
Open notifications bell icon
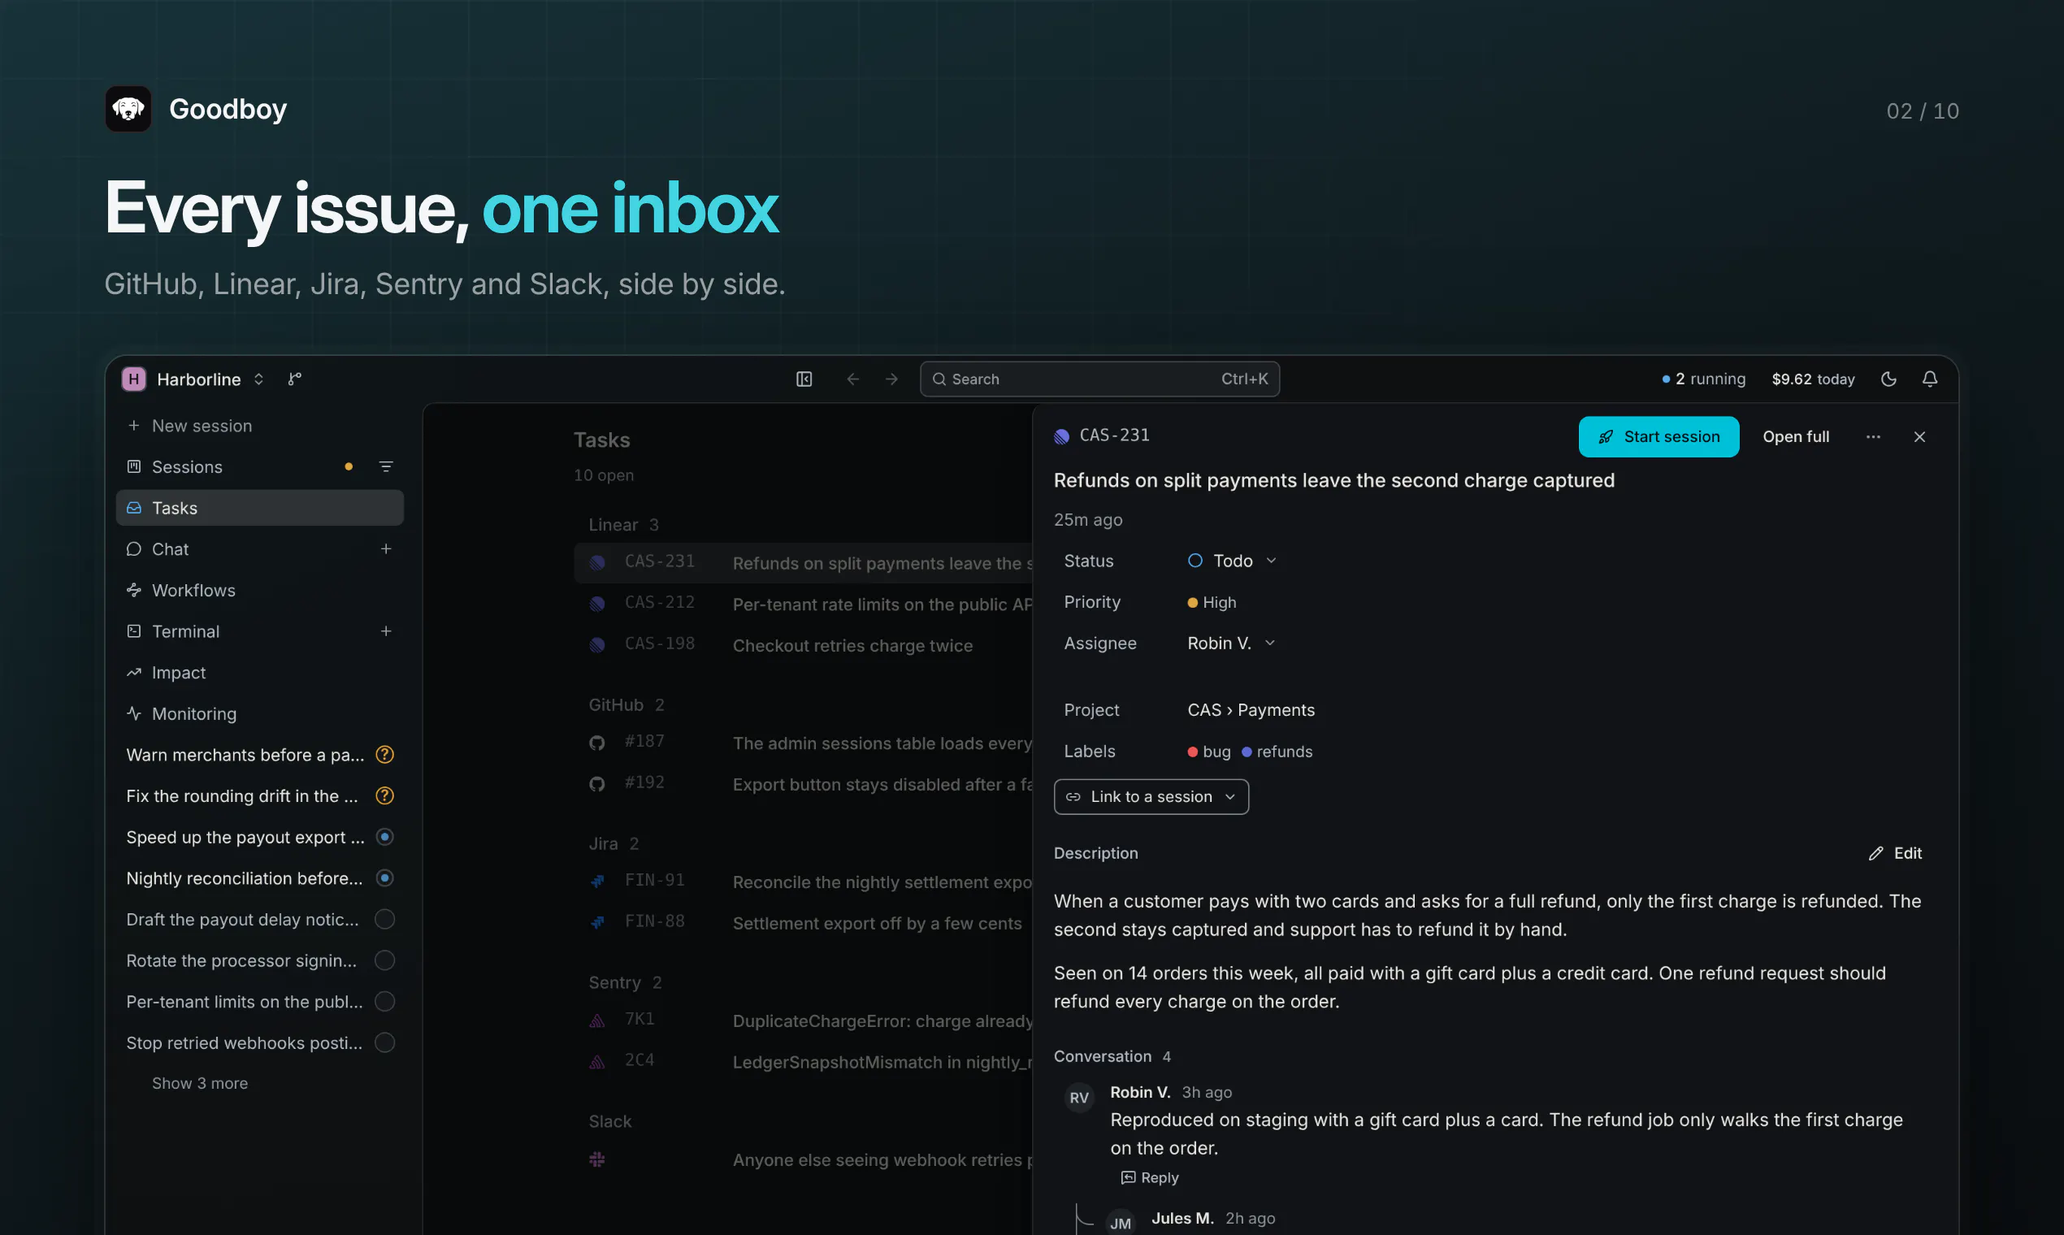1929,379
